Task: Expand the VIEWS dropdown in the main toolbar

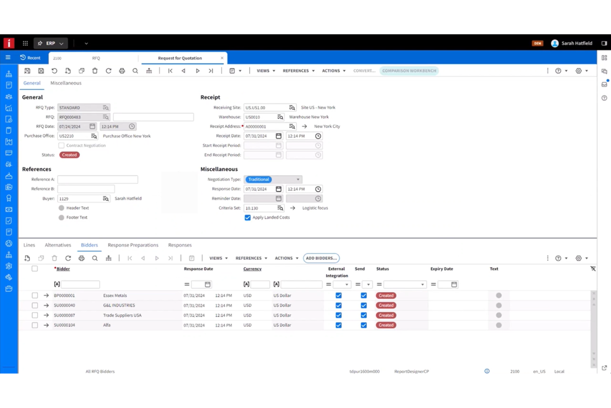Action: coord(265,71)
